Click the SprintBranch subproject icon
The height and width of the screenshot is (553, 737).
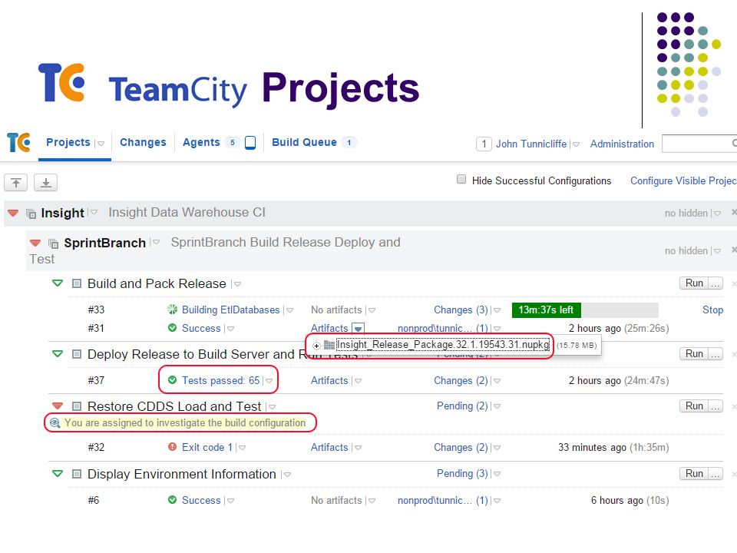[x=54, y=243]
